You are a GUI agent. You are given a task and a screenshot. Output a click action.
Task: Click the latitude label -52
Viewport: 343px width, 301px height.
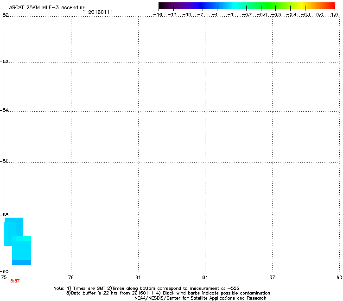tap(4, 62)
